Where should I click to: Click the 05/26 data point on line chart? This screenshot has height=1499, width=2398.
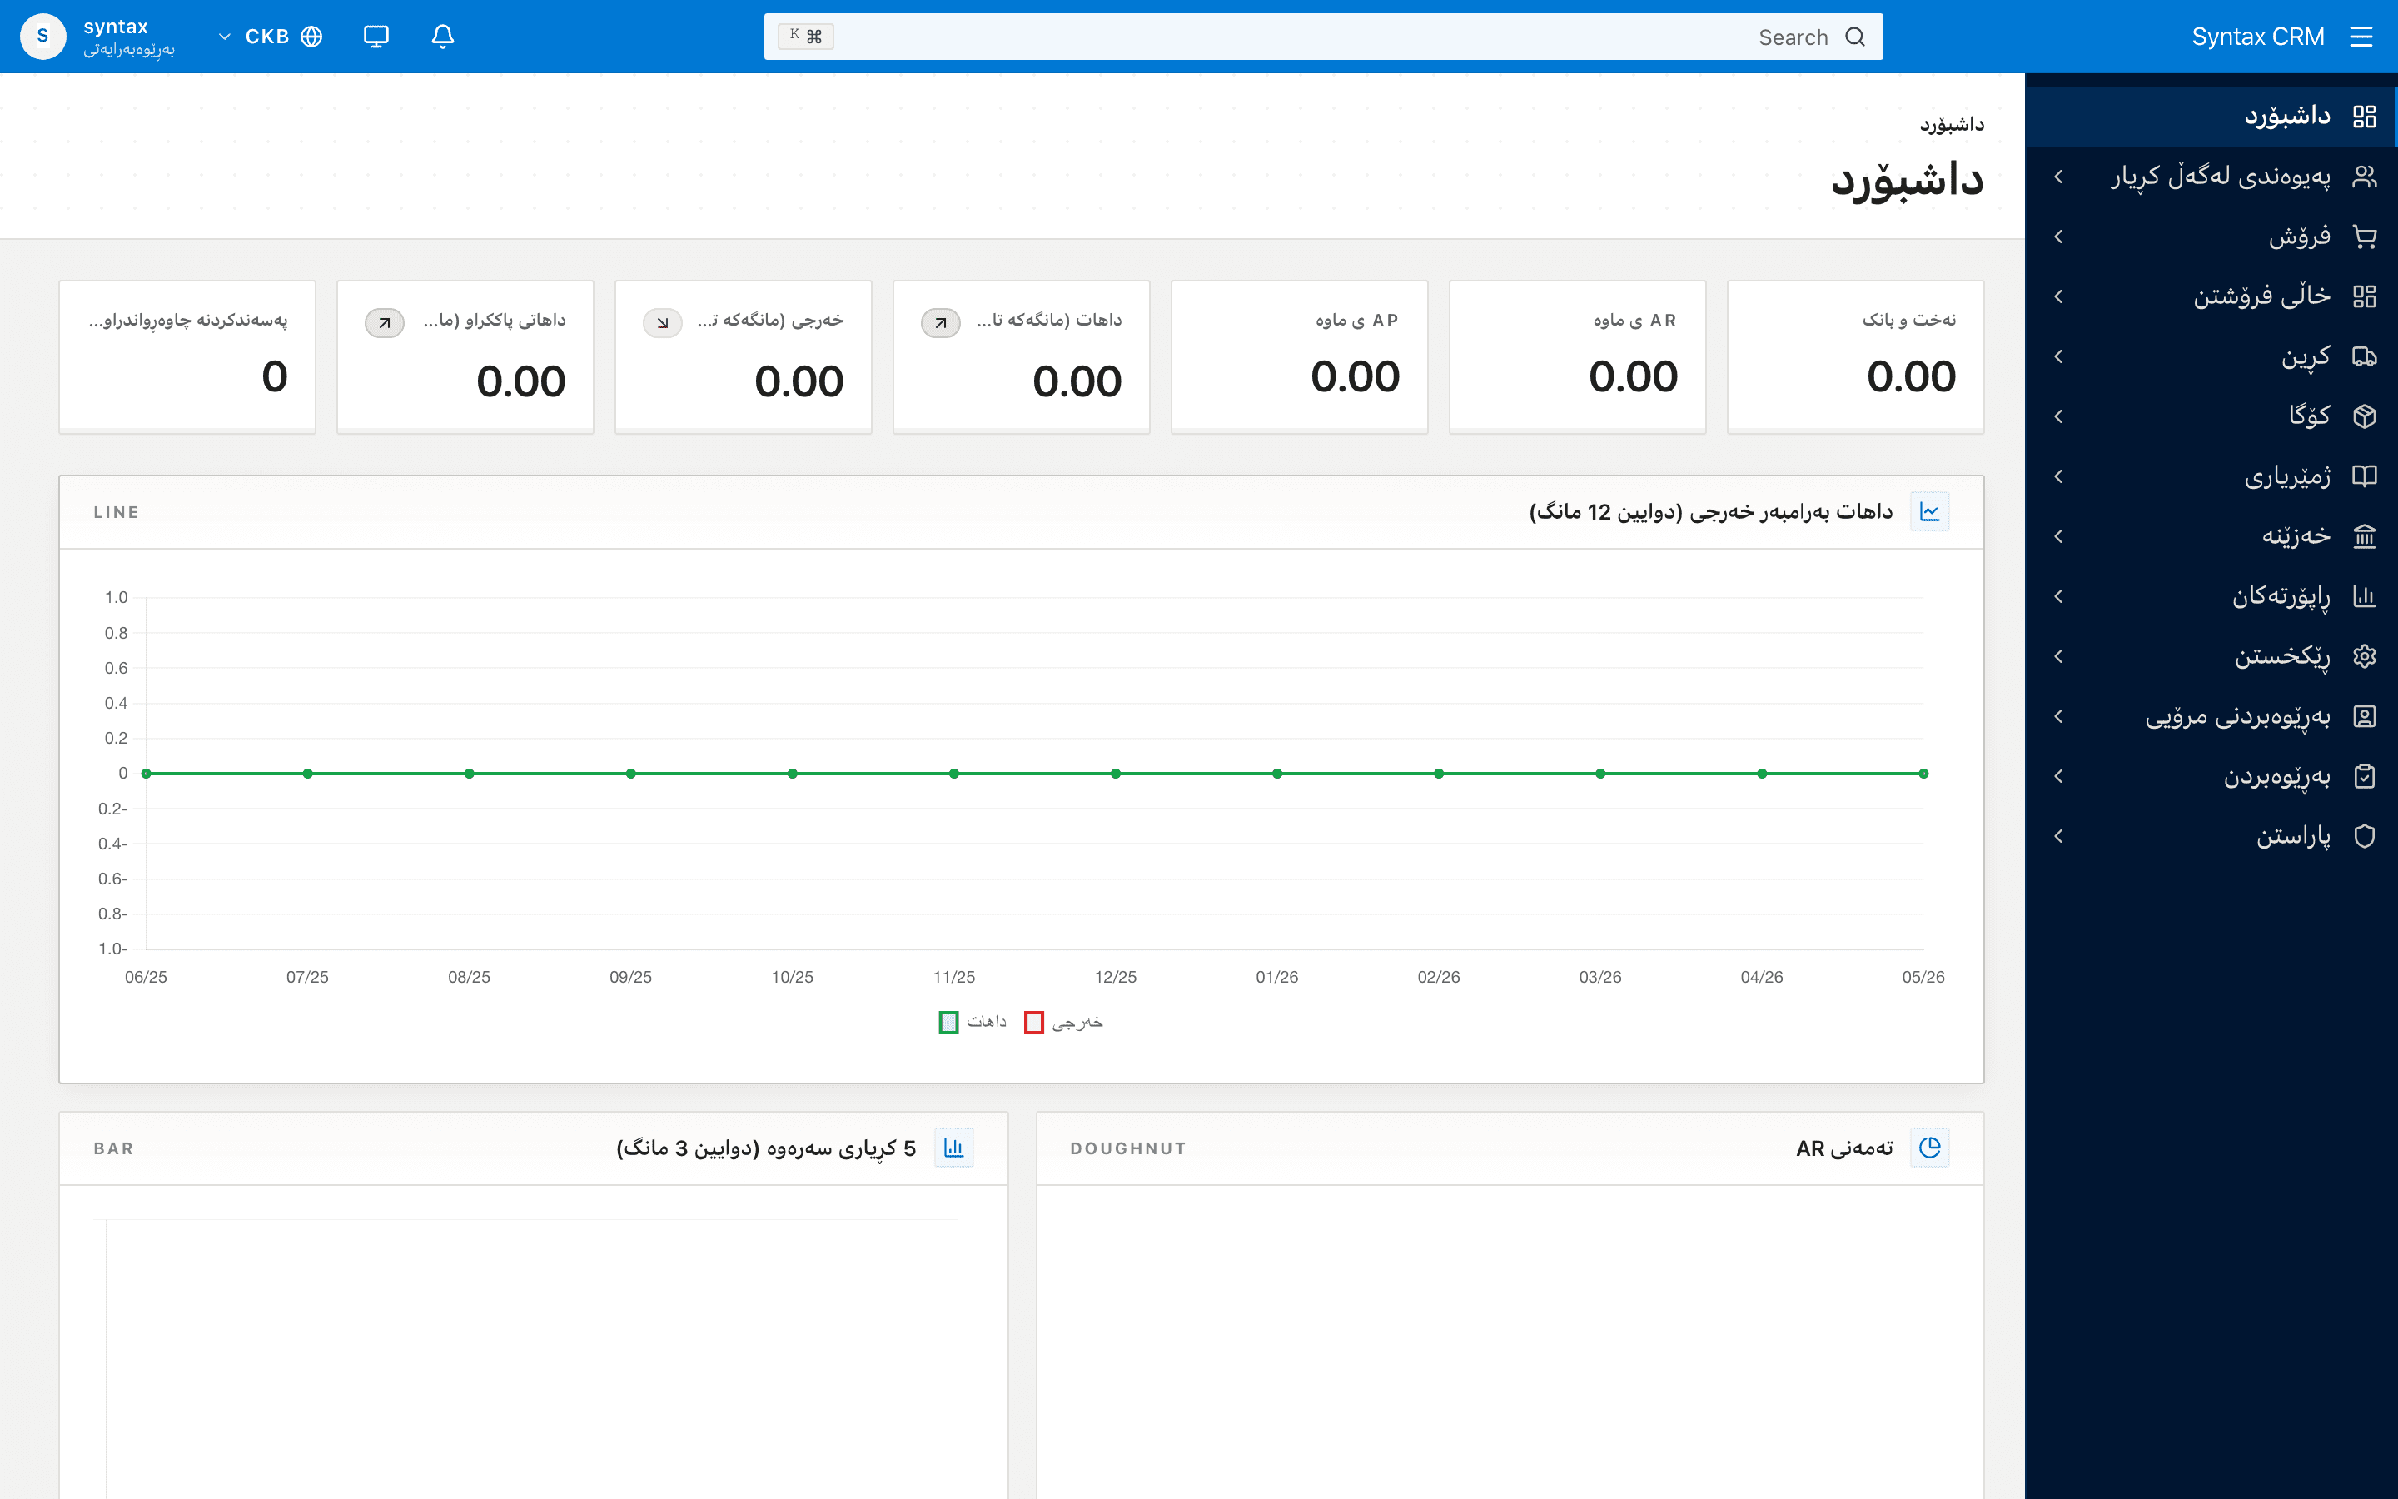[x=1923, y=774]
